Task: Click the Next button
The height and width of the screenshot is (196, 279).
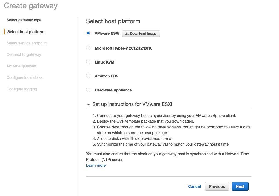Action: [240, 186]
